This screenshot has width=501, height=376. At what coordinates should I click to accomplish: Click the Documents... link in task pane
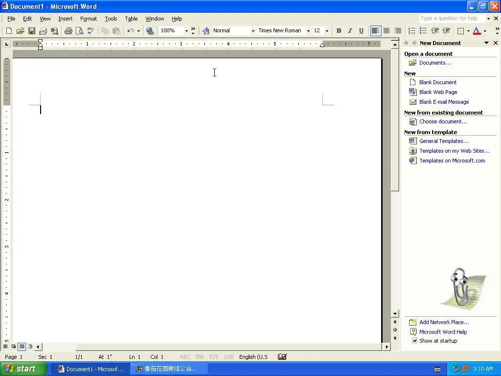coord(435,63)
